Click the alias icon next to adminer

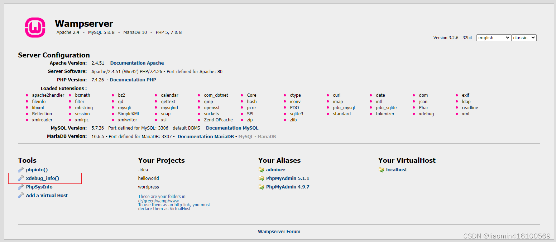pyautogui.click(x=261, y=170)
